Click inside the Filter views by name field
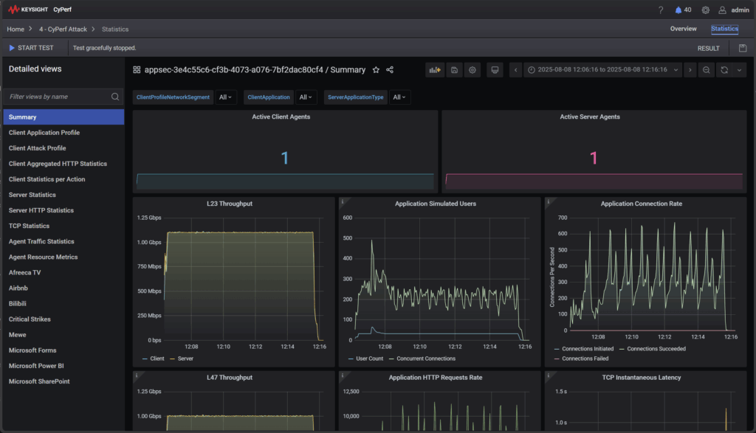756x433 pixels. pyautogui.click(x=63, y=97)
